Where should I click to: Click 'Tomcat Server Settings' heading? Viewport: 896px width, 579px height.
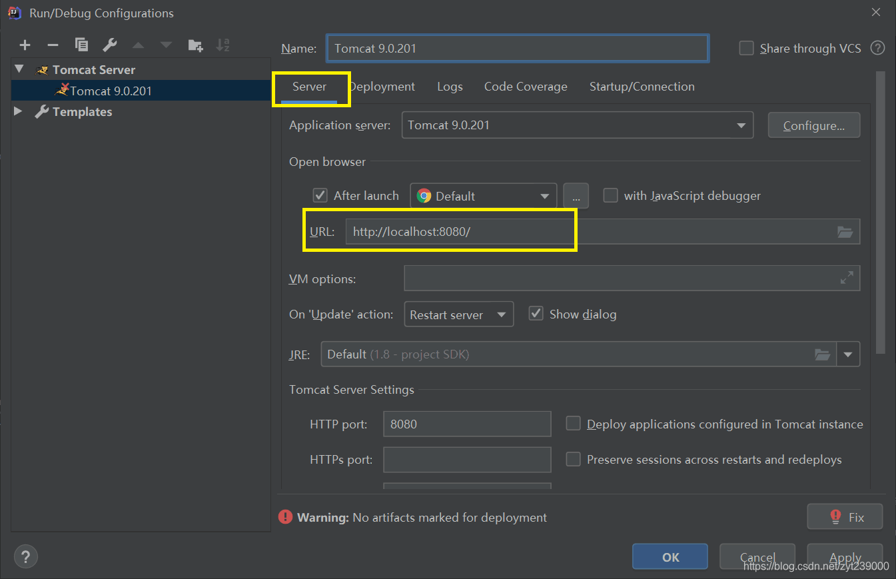(x=352, y=390)
